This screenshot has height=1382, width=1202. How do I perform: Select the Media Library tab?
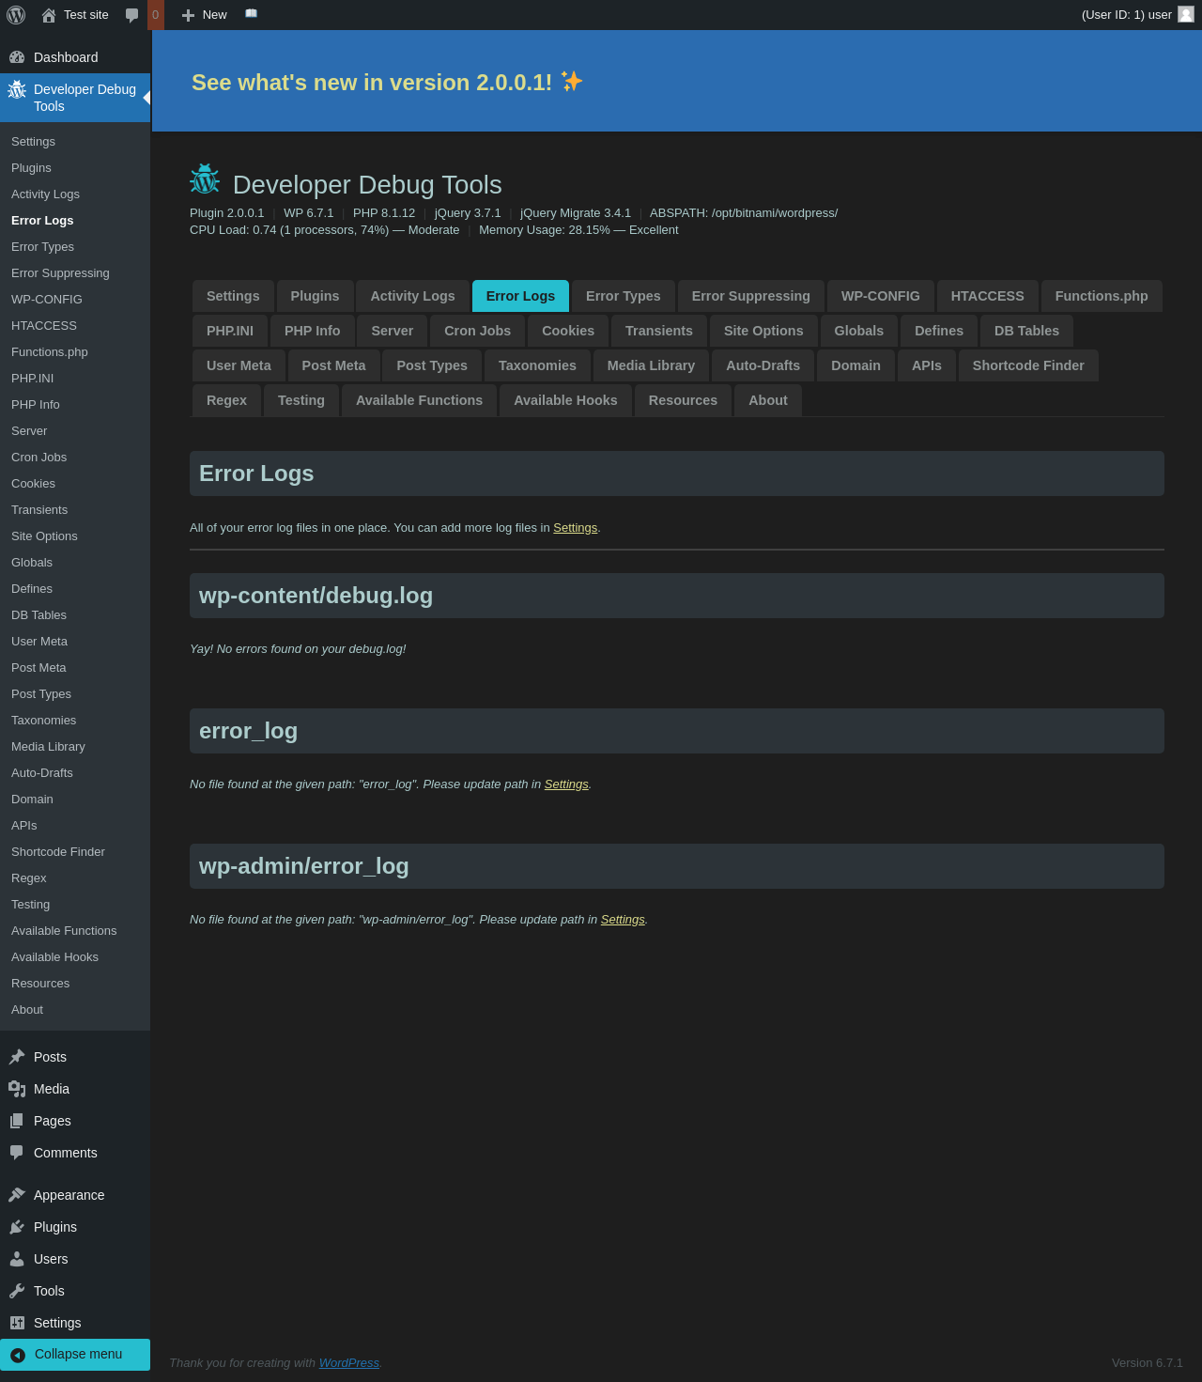click(x=651, y=365)
